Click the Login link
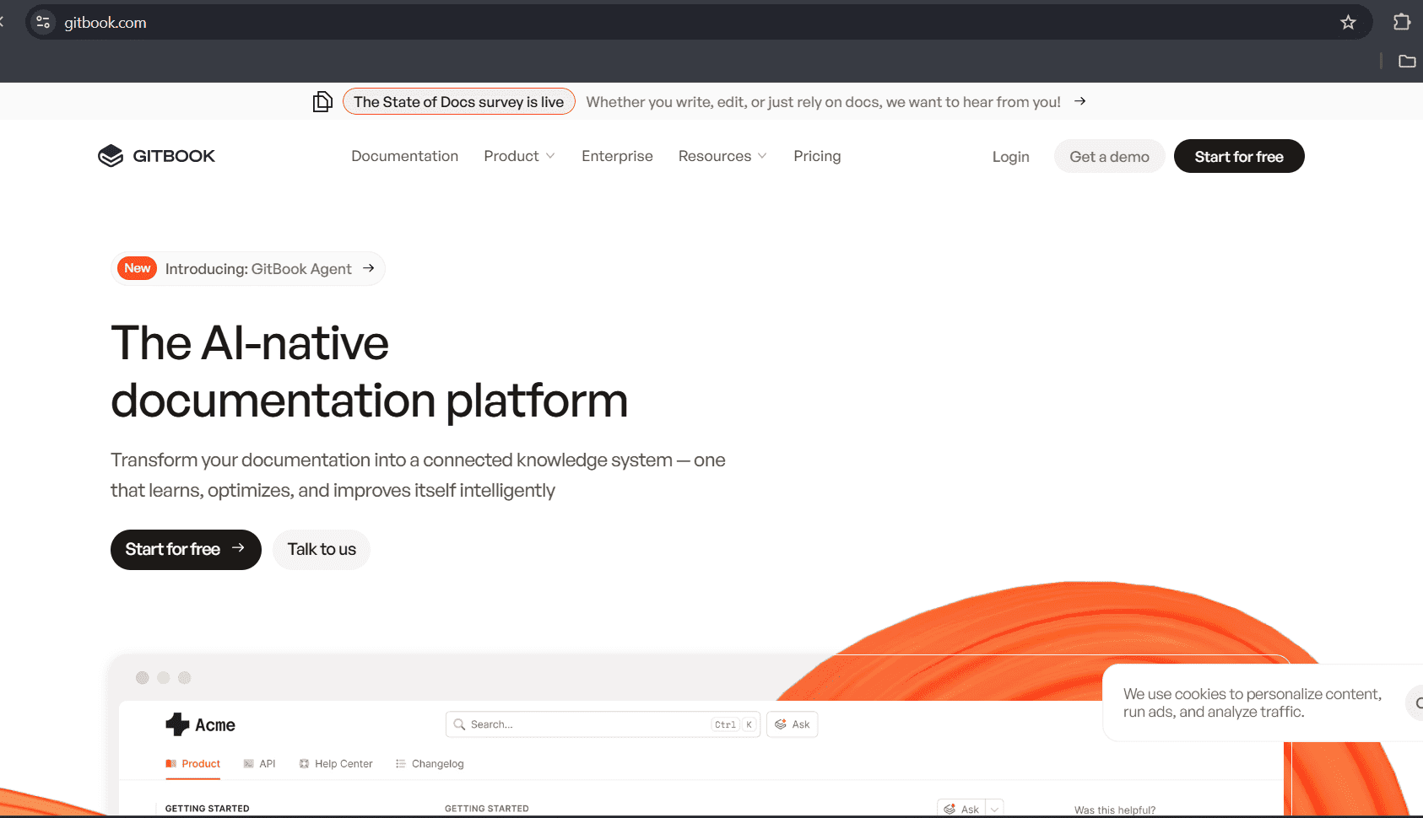The image size is (1423, 818). coord(1010,157)
